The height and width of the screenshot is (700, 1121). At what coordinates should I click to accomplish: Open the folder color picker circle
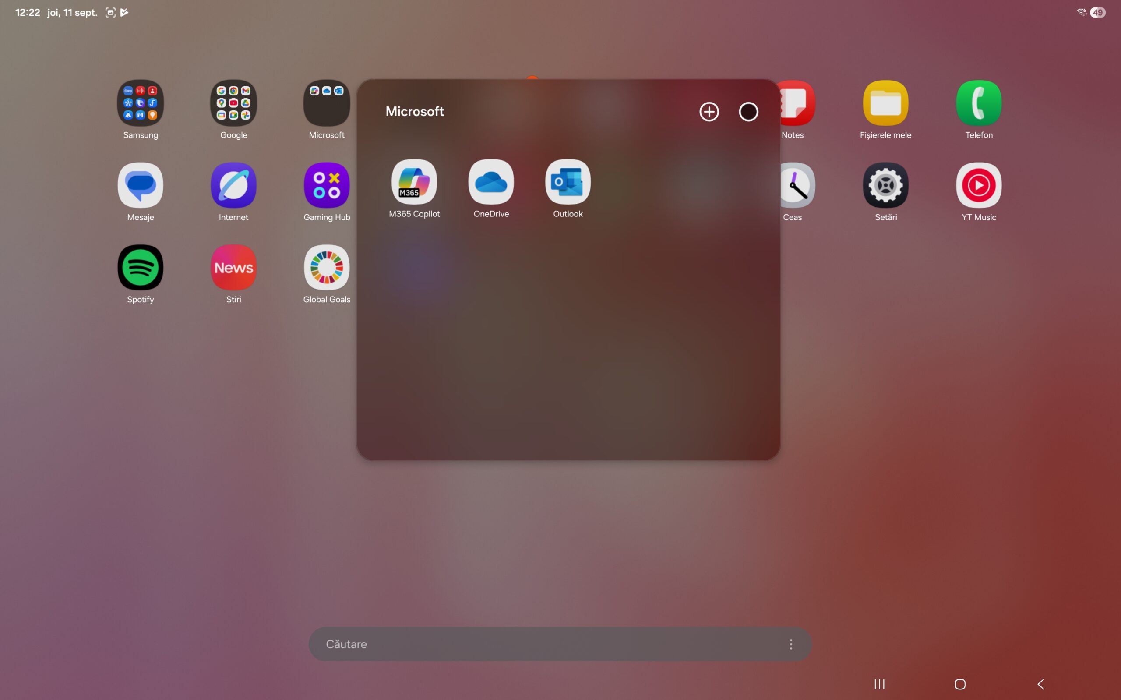(748, 112)
